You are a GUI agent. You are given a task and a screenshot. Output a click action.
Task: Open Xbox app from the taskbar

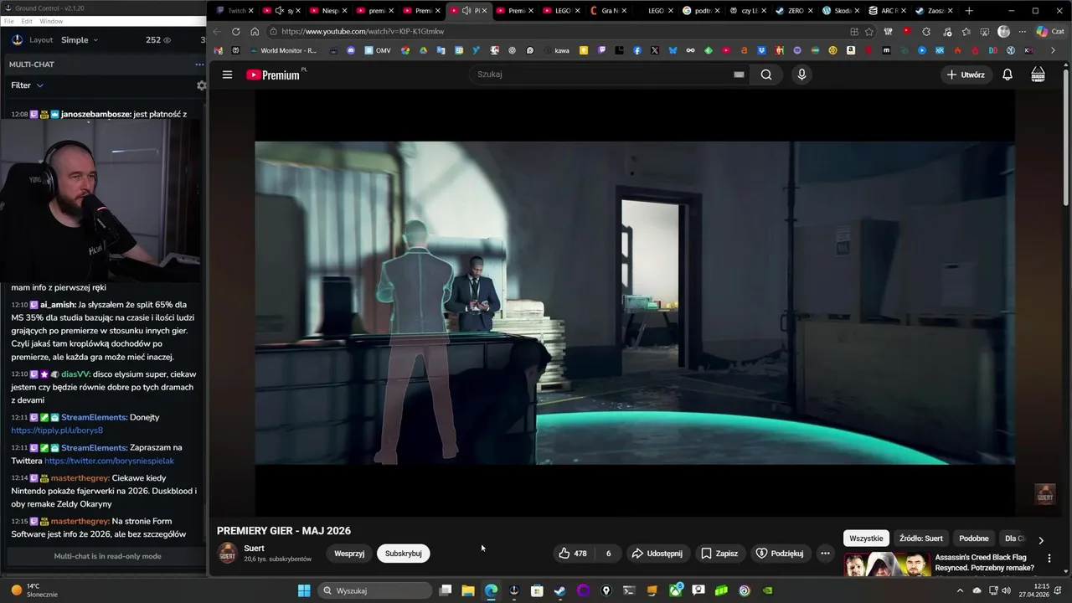click(675, 590)
